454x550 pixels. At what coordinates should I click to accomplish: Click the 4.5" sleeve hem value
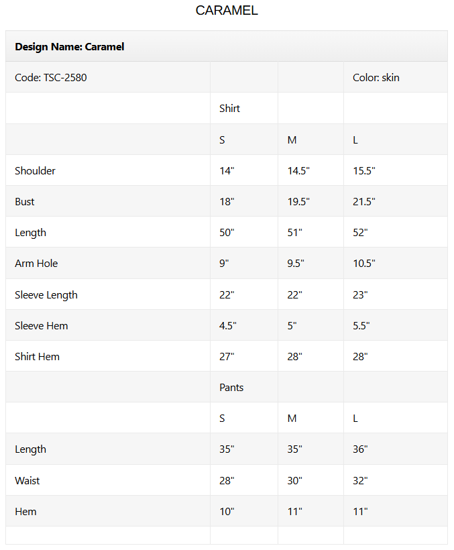pos(228,326)
